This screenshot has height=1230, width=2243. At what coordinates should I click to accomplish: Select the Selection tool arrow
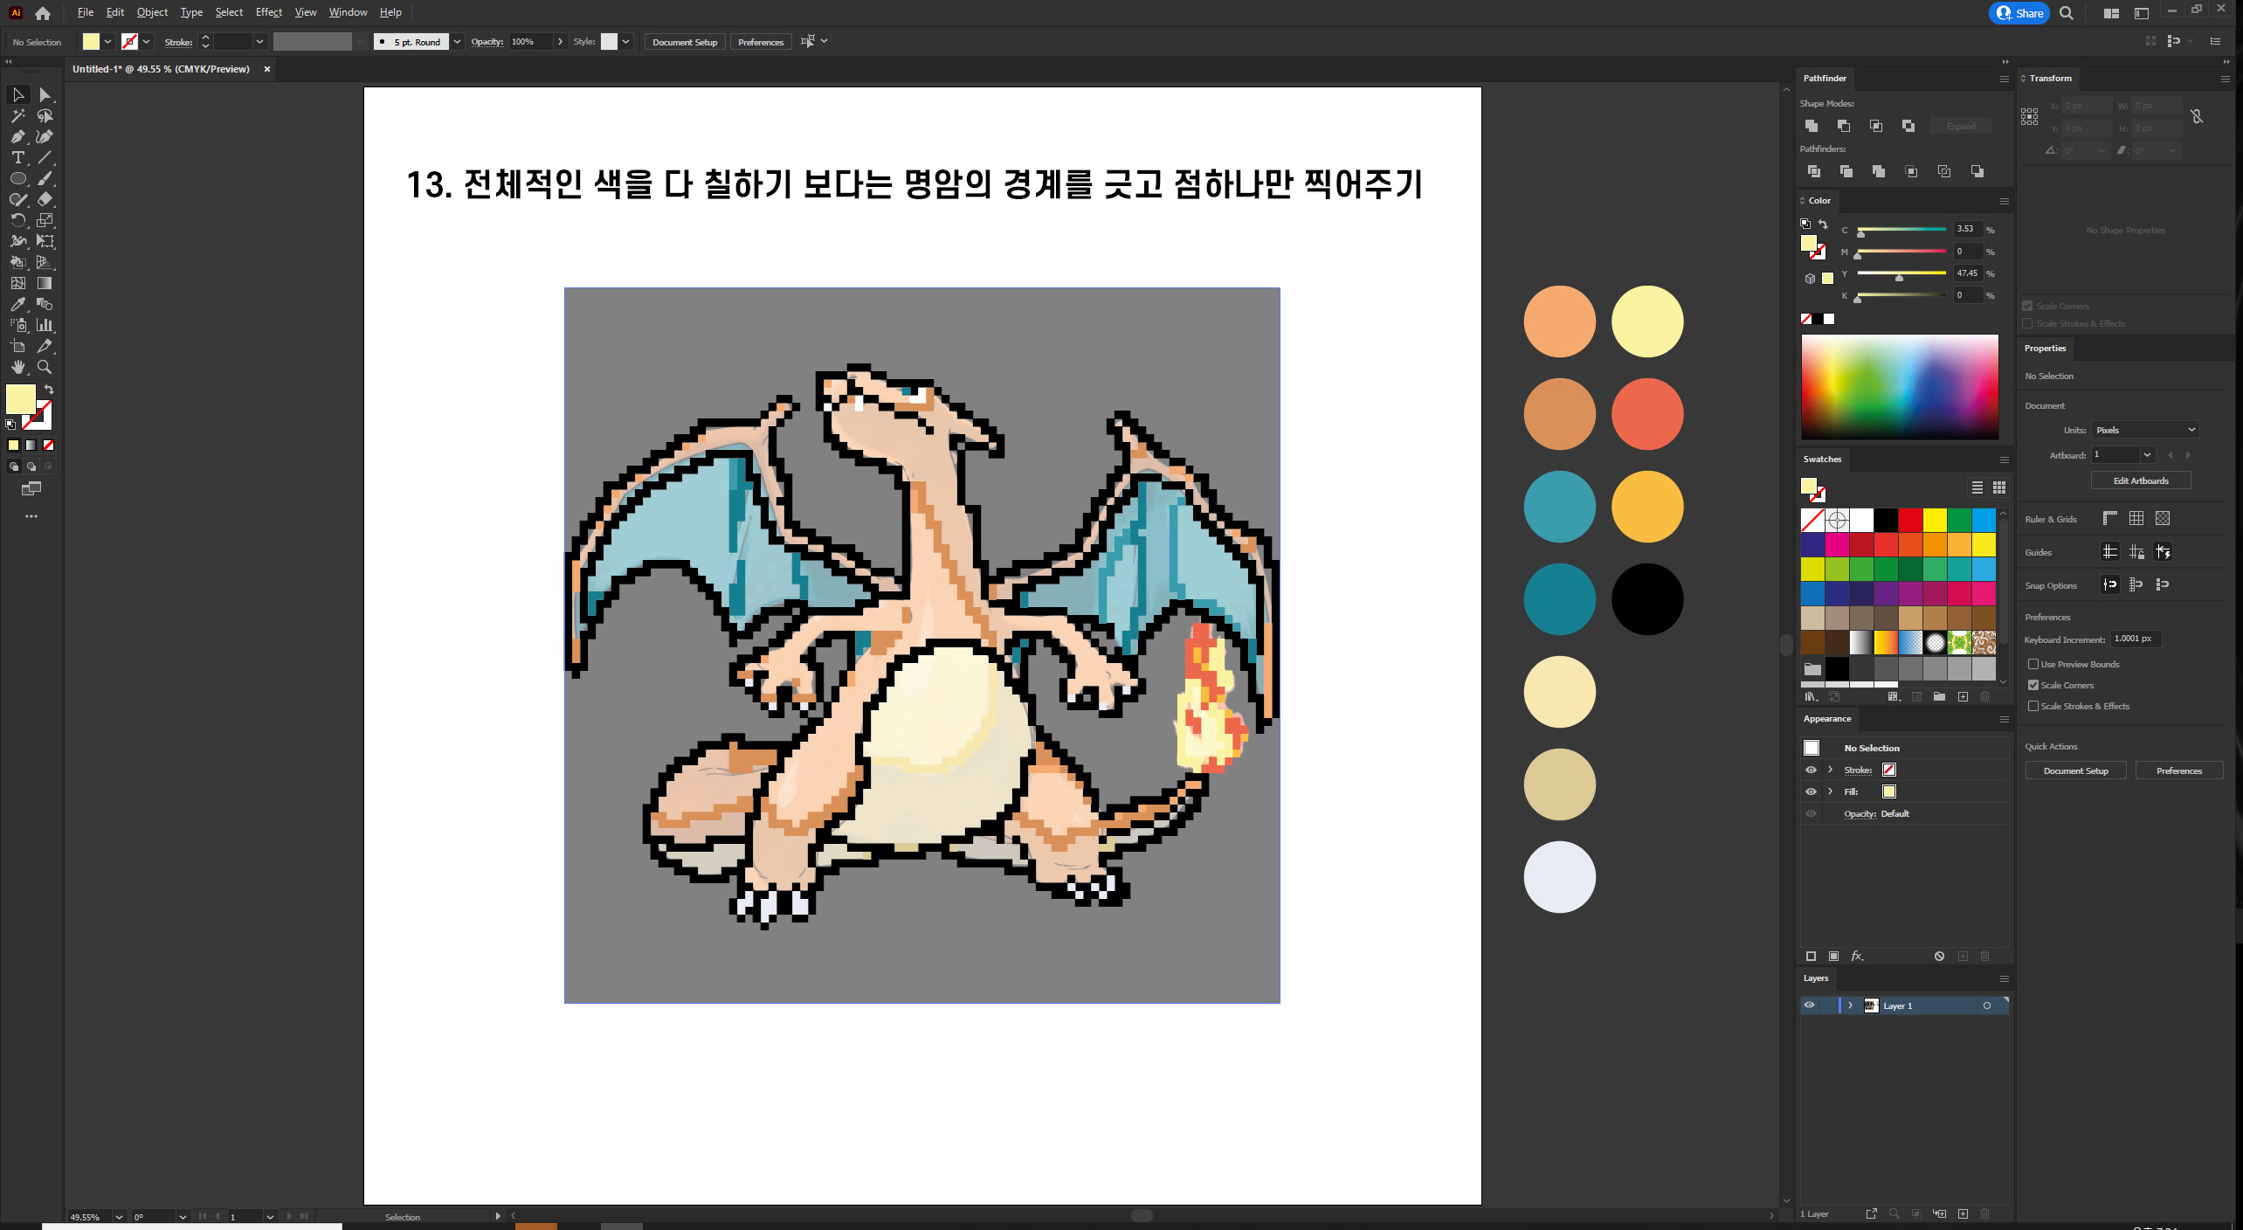click(x=17, y=94)
